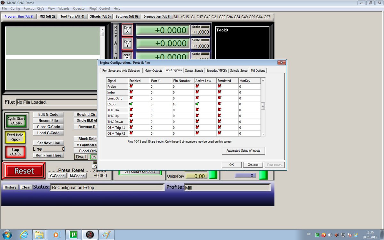Open Offsets (Alt-5) screen
Viewport: 384px width, 240px height.
100,16
